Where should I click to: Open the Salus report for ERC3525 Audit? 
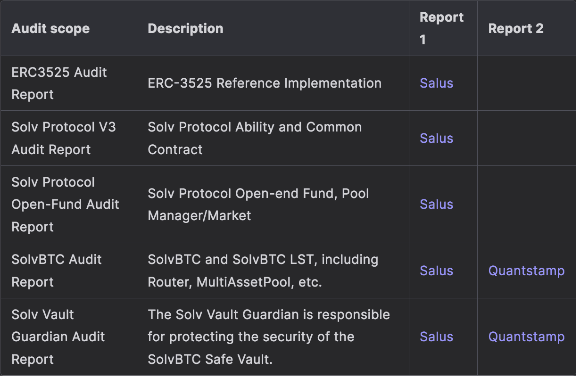(436, 83)
